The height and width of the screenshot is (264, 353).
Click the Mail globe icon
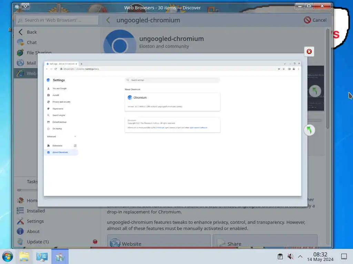[x=20, y=63]
